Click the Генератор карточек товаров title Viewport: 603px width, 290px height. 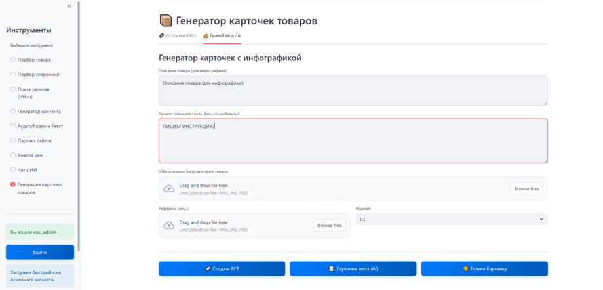[x=246, y=21]
